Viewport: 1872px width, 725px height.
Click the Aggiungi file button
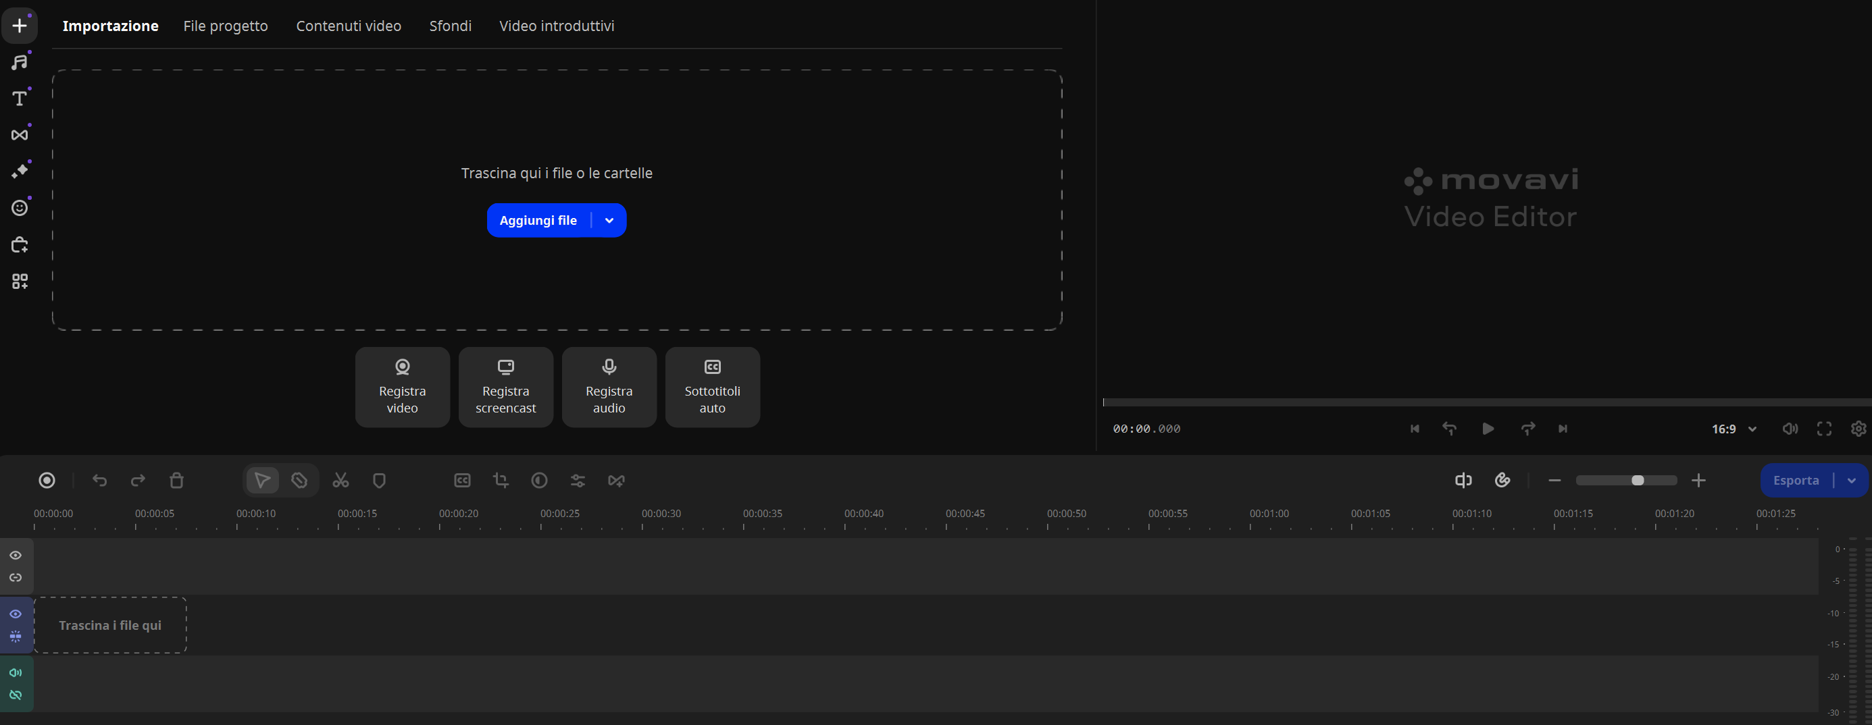point(538,220)
